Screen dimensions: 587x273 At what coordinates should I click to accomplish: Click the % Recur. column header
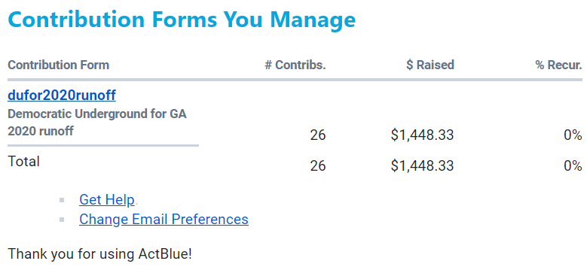coord(558,65)
